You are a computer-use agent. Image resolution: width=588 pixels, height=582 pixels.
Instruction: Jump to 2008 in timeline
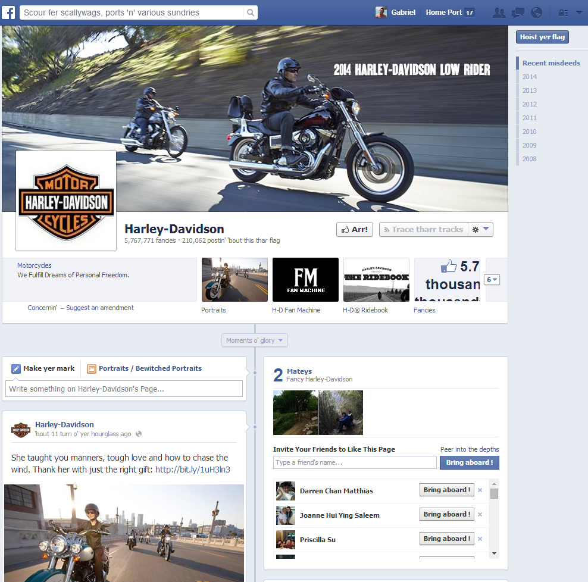(530, 159)
